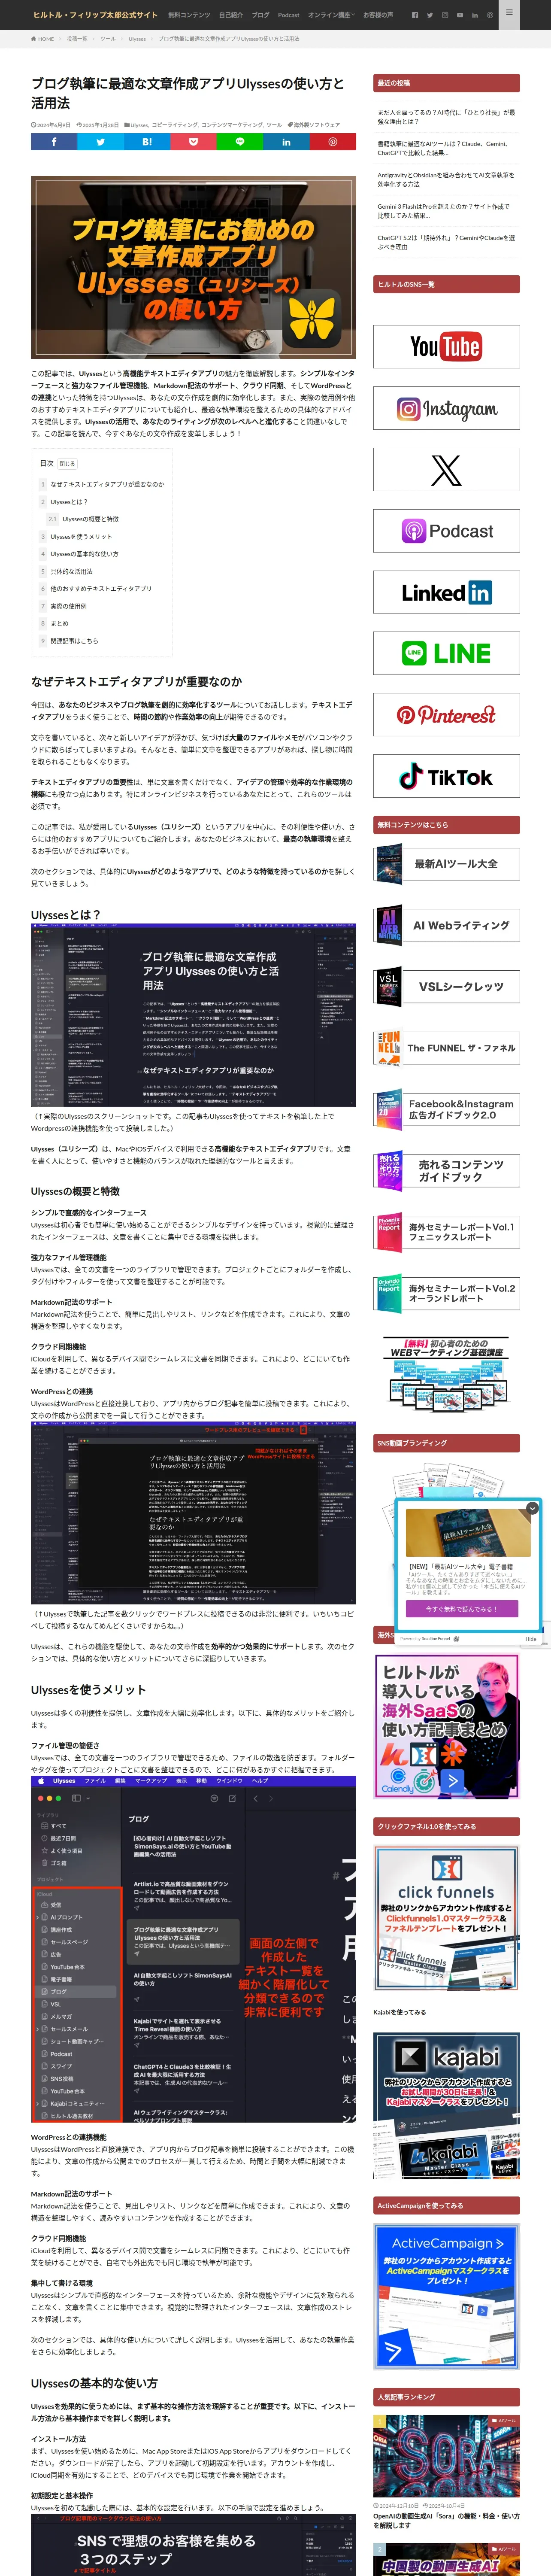Open AI Webライティング banner
Screen dimensions: 551x2576
point(446,925)
